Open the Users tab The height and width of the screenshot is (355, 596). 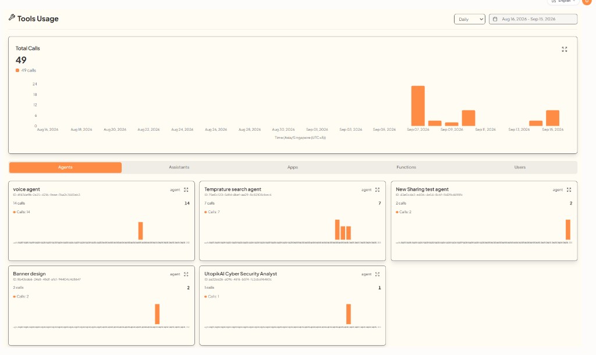pos(520,167)
